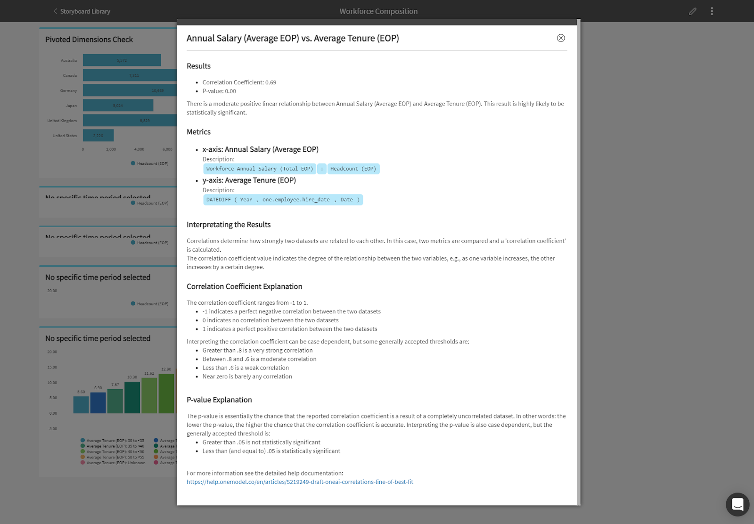Click the division operator token
754x524 pixels.
[x=322, y=169]
